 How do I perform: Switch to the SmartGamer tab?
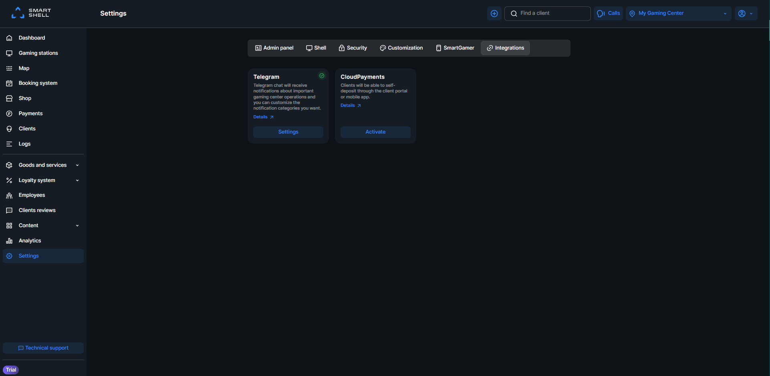point(455,48)
